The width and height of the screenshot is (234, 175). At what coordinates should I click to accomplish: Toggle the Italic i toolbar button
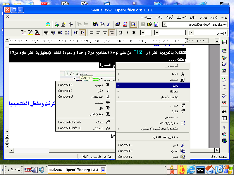coord(127,33)
